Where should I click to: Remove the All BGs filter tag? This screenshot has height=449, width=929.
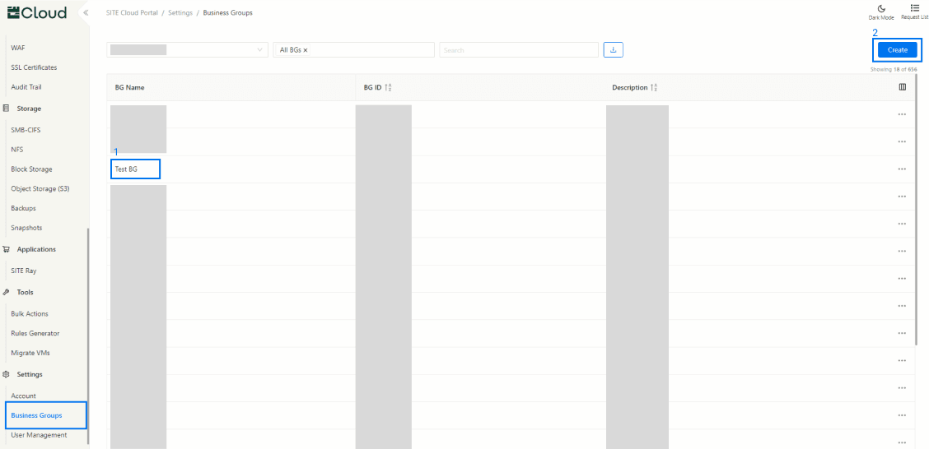click(306, 50)
